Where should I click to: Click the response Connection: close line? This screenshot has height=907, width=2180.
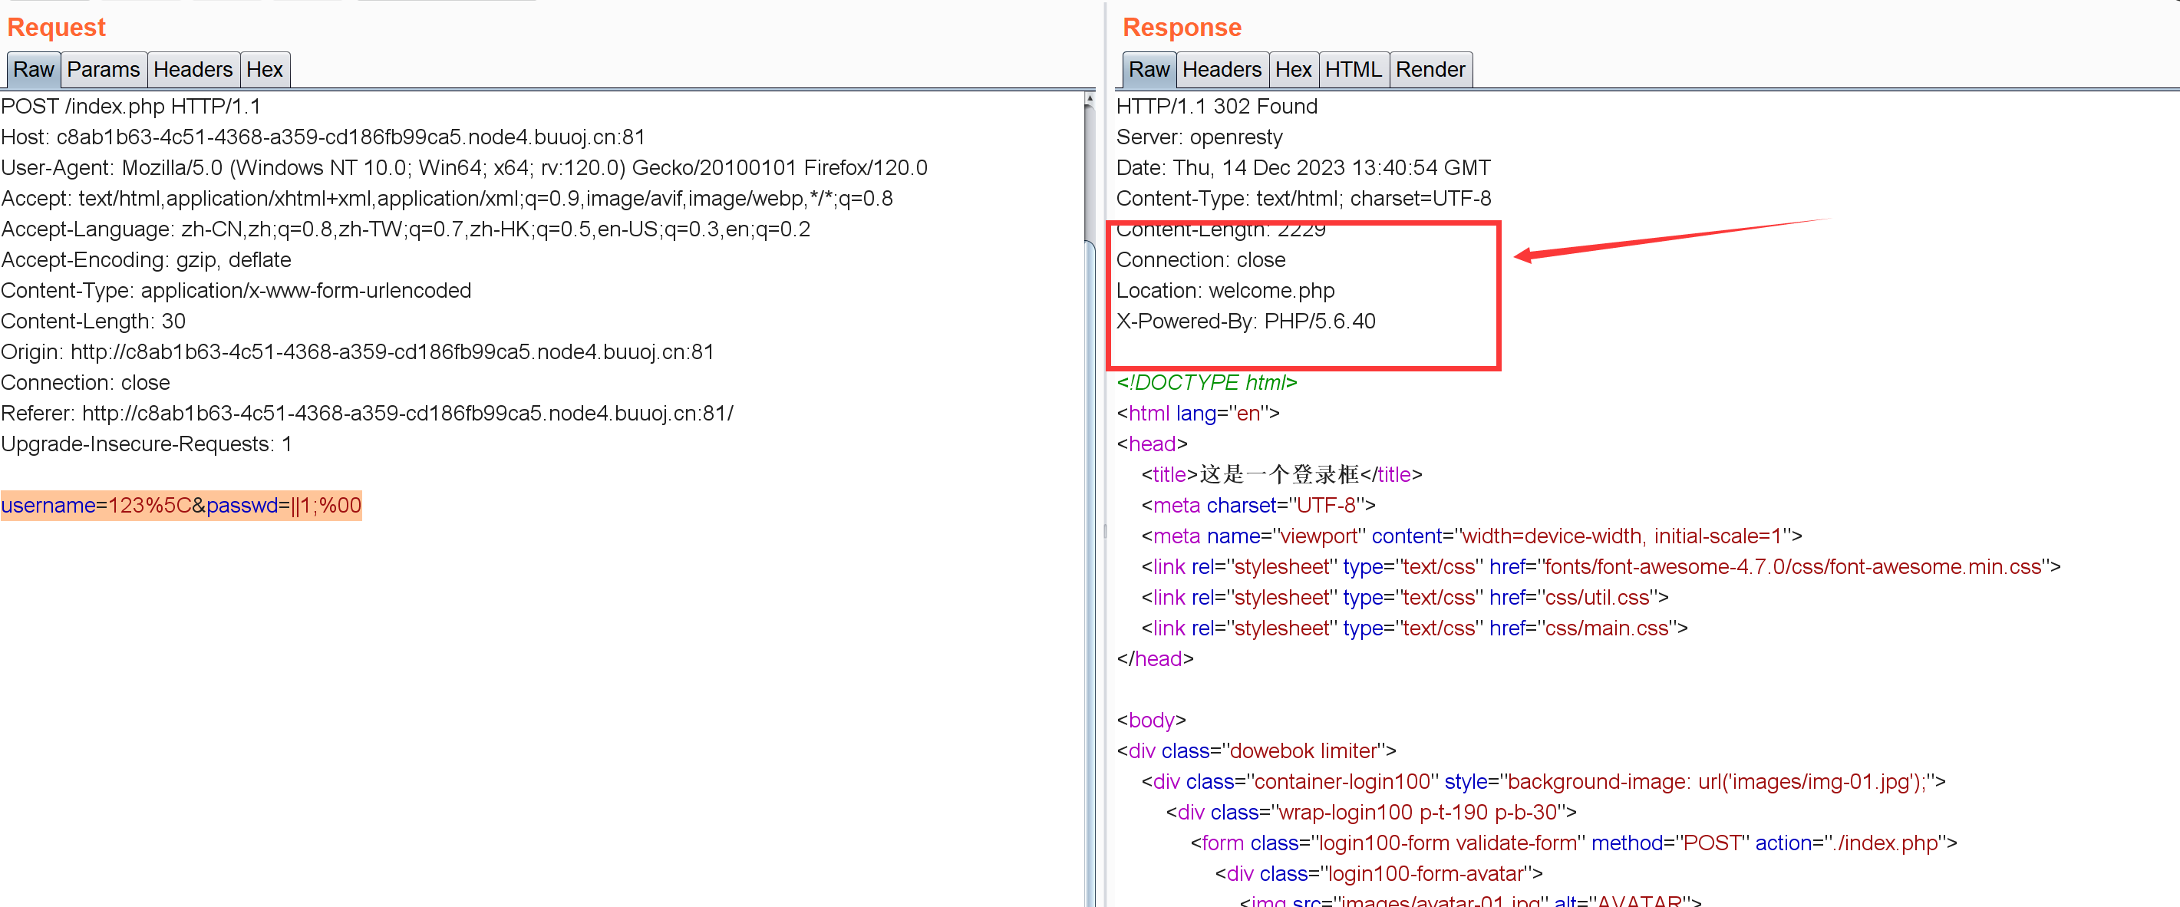1201,260
